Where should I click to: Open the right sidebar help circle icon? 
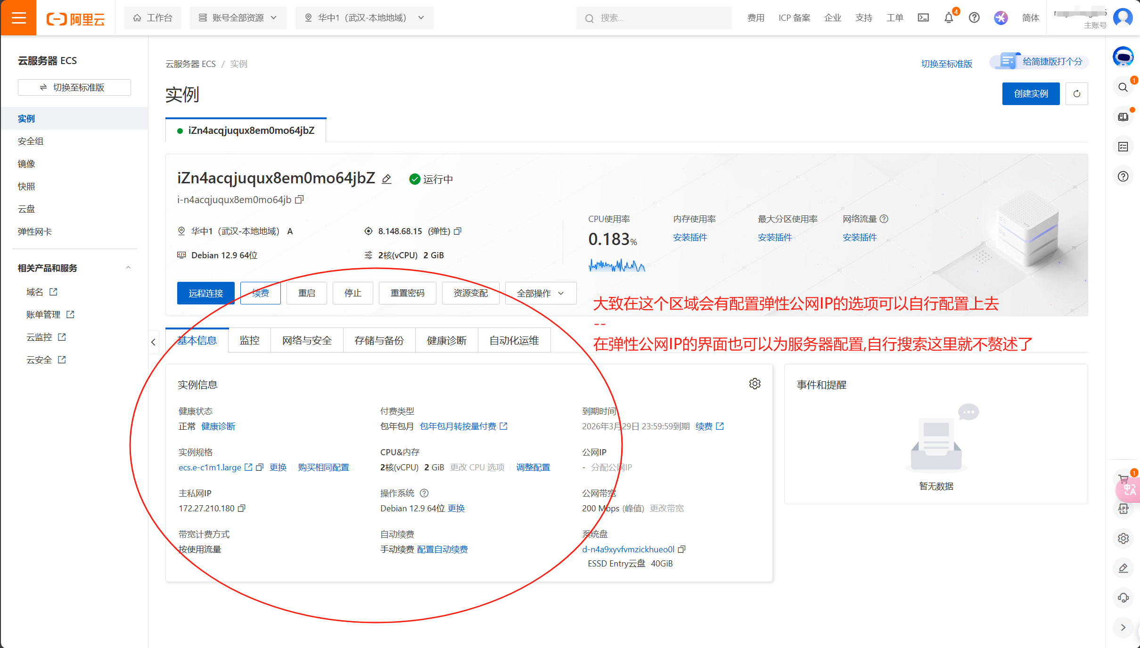(1123, 176)
